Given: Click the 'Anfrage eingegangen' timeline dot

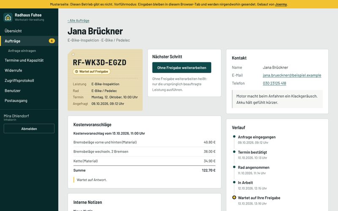Looking at the screenshot, I should (234, 136).
